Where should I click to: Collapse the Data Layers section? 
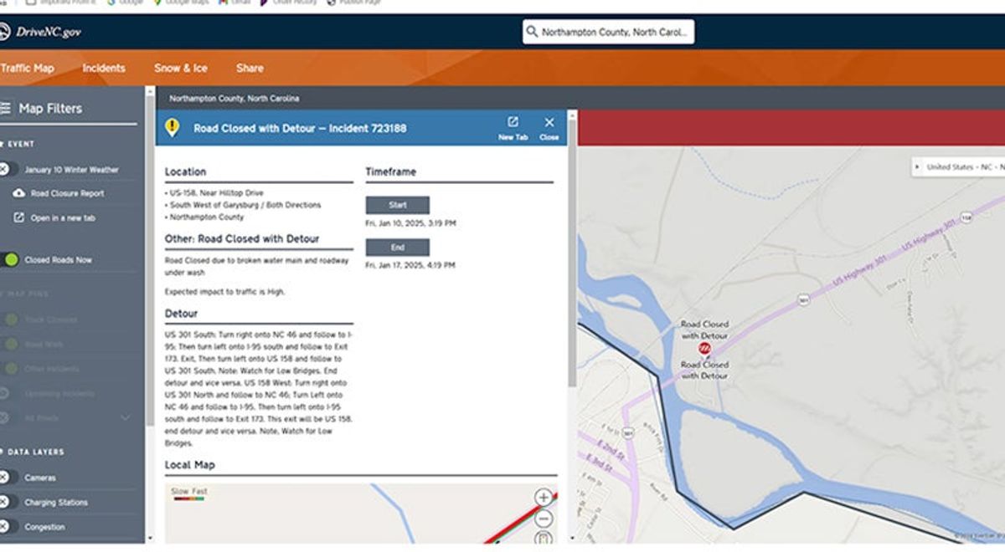(x=2, y=452)
